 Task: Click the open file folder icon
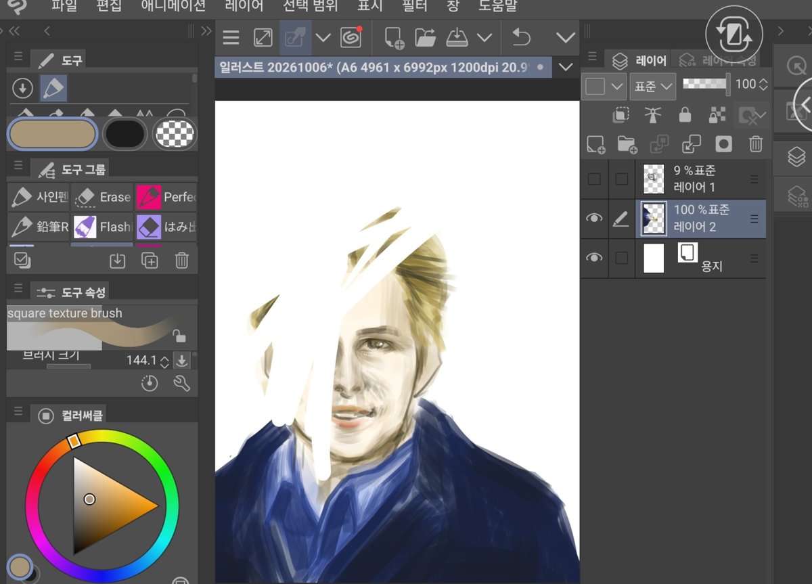click(x=425, y=38)
